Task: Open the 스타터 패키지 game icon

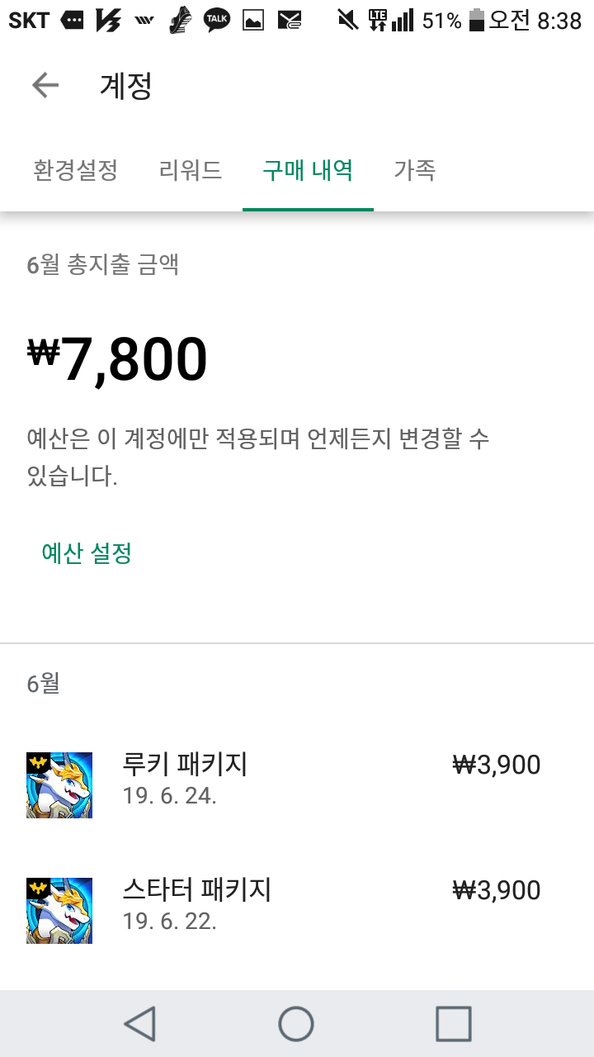Action: click(x=59, y=911)
